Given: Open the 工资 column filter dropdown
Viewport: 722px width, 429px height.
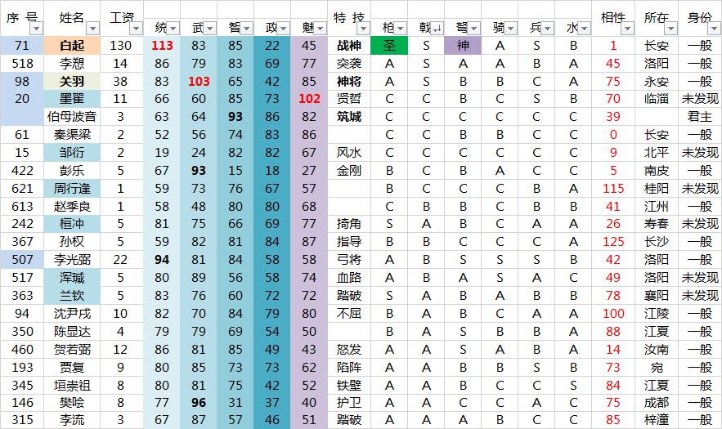Looking at the screenshot, I should click(x=136, y=29).
